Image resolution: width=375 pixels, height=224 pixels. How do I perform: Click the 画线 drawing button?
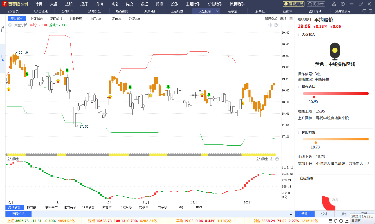point(283,18)
